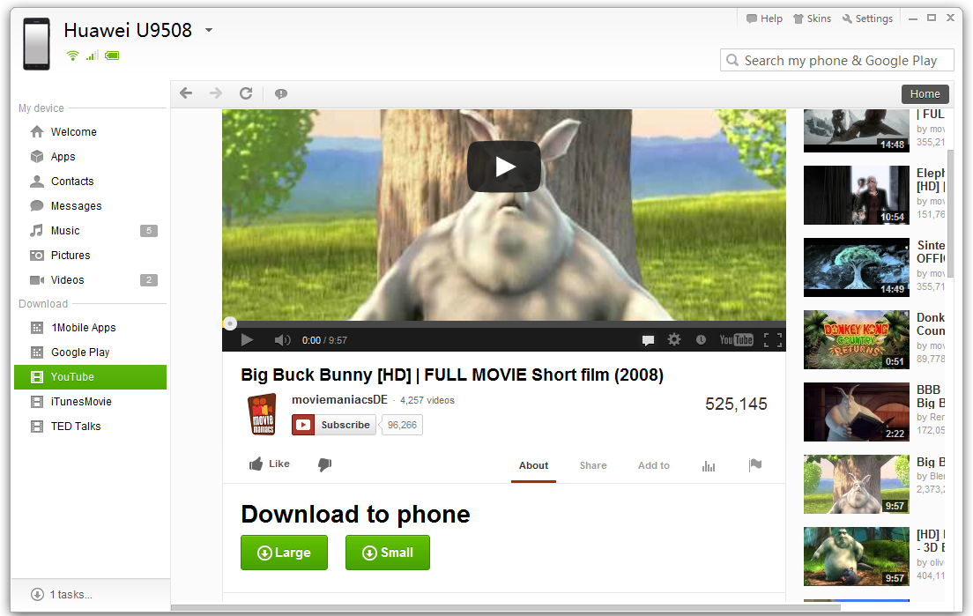Go forward using the forward arrow
This screenshot has width=973, height=616.
(x=215, y=93)
